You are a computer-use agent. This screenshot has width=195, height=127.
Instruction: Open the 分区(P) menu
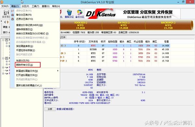(25, 6)
